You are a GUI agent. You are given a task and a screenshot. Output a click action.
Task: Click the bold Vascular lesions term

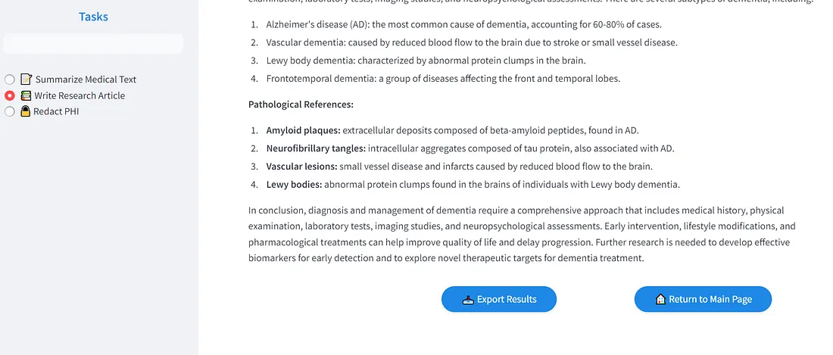(x=301, y=167)
